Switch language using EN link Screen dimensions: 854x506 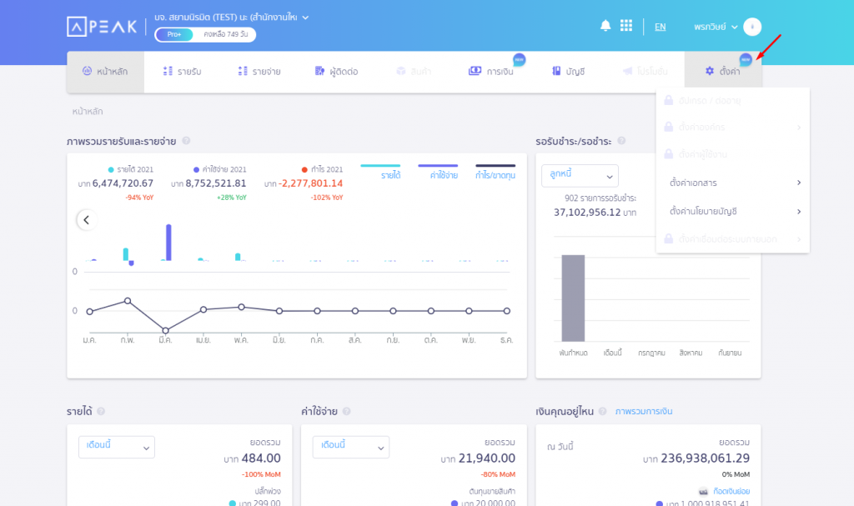(x=660, y=27)
